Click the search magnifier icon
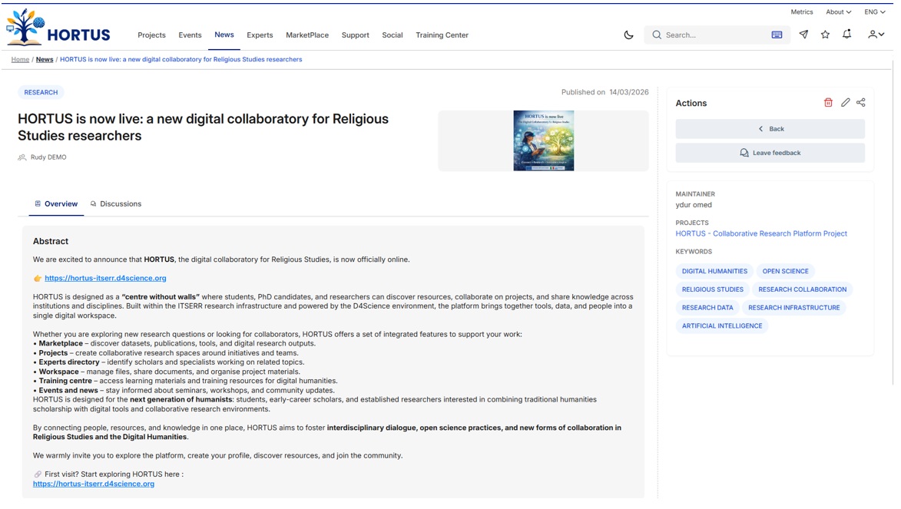901x509 pixels. (656, 35)
